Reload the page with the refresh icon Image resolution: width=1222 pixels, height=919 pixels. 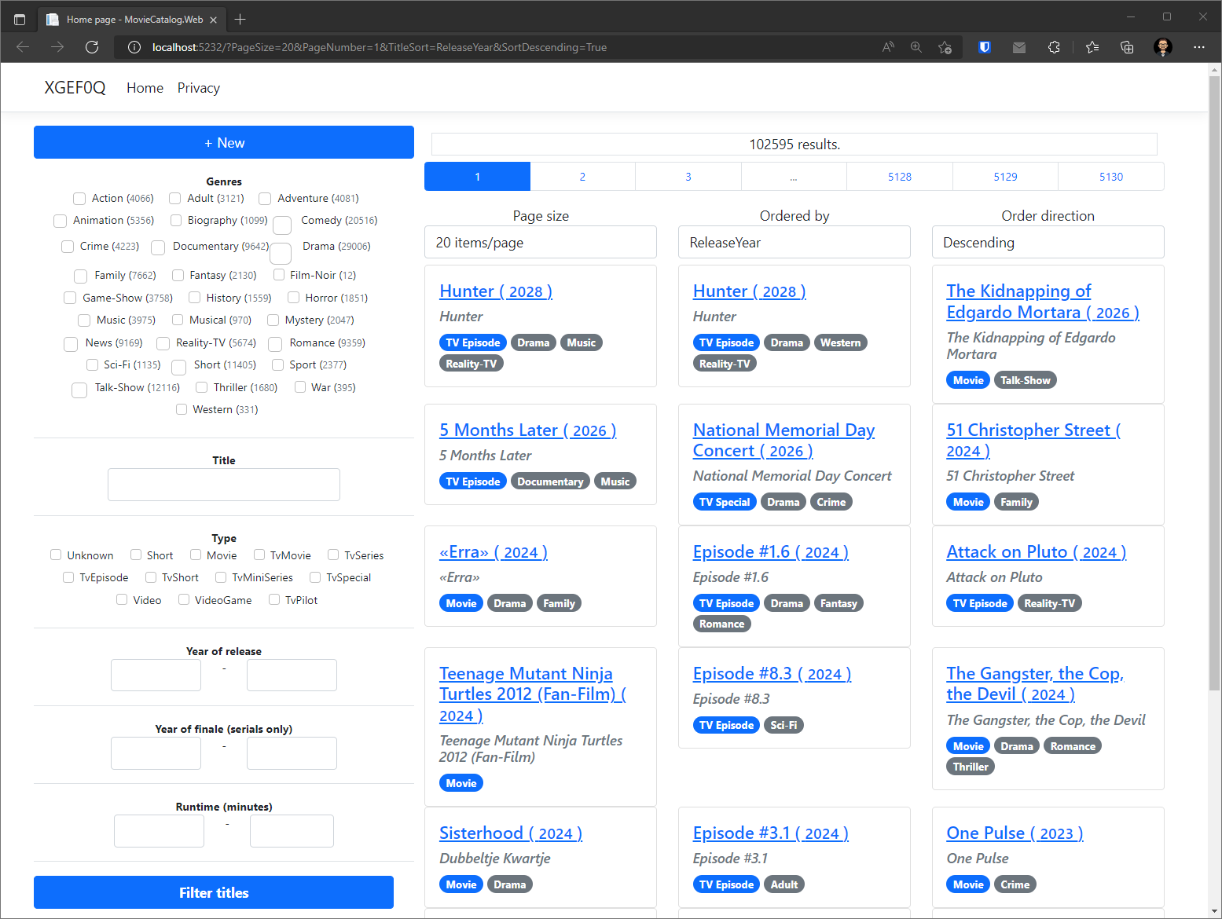coord(92,47)
